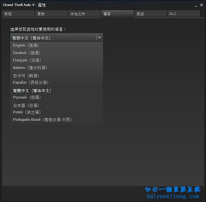Choose English (英语) from the list
The image size is (206, 202).
point(56,45)
